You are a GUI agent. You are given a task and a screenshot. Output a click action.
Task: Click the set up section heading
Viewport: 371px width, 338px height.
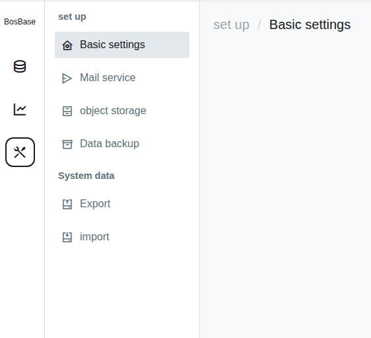pyautogui.click(x=72, y=17)
